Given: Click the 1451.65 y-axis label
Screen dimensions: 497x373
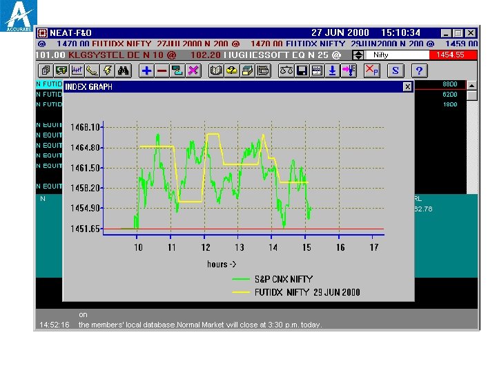Looking at the screenshot, I should (85, 229).
